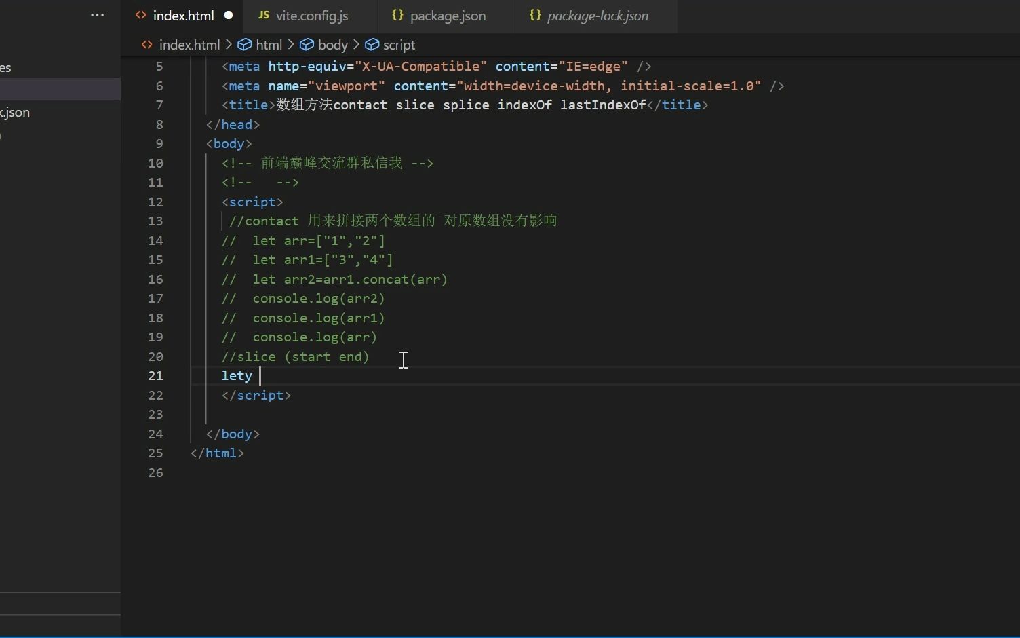Click '// let arr1=["3","4"]' on line 15
1020x638 pixels.
click(x=307, y=260)
